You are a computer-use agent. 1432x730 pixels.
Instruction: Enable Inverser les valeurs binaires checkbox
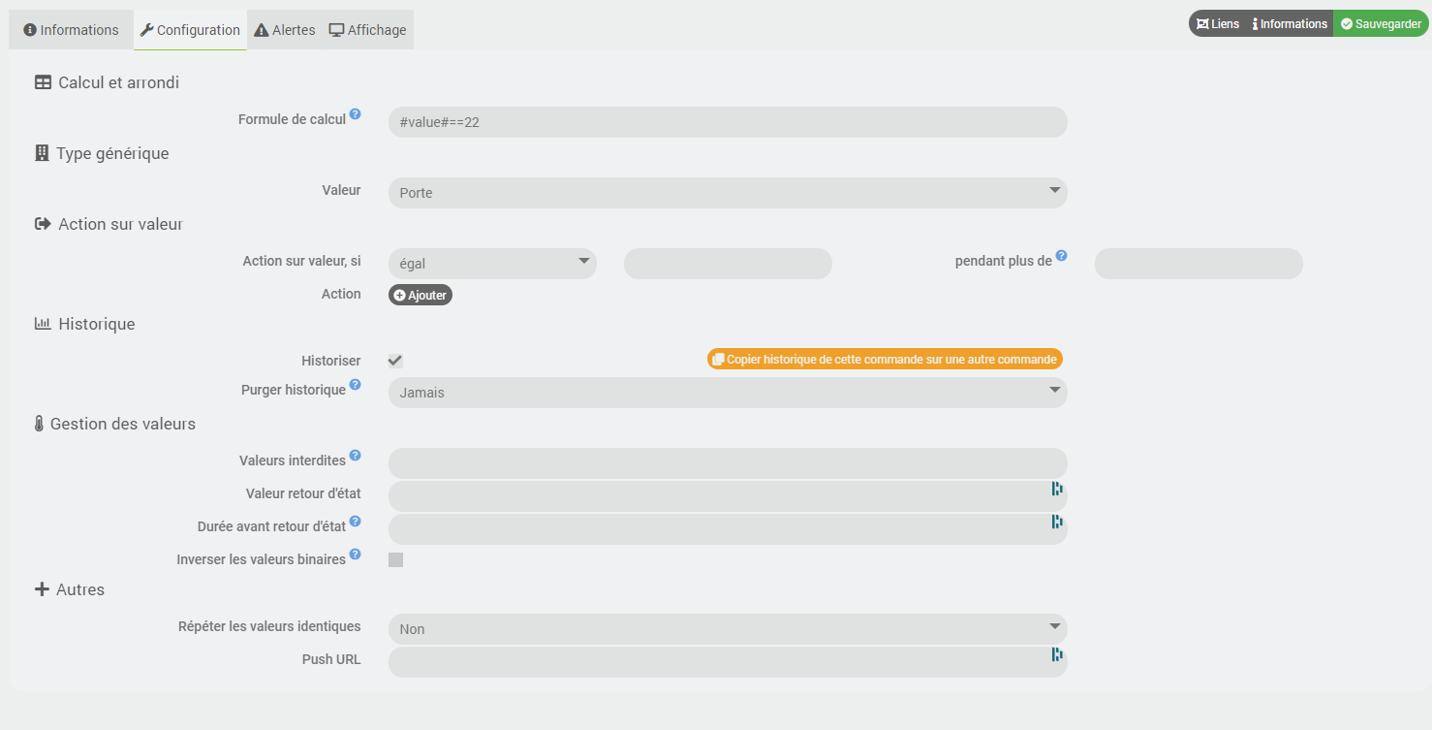(395, 559)
